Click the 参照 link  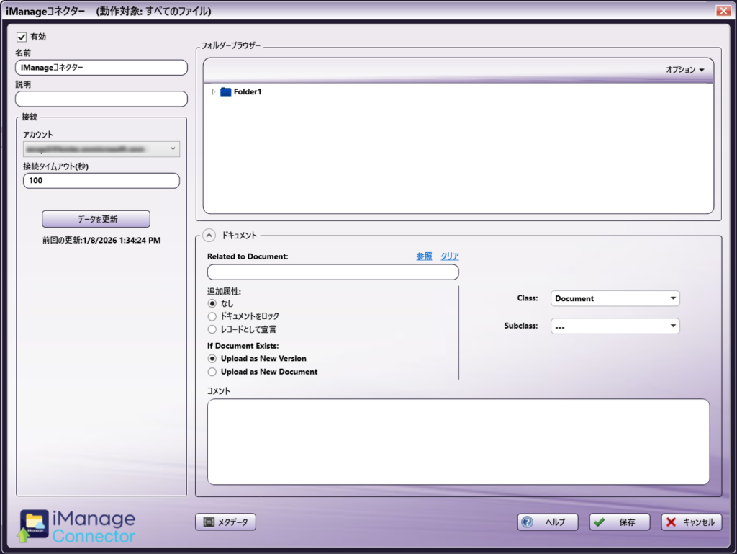click(424, 256)
